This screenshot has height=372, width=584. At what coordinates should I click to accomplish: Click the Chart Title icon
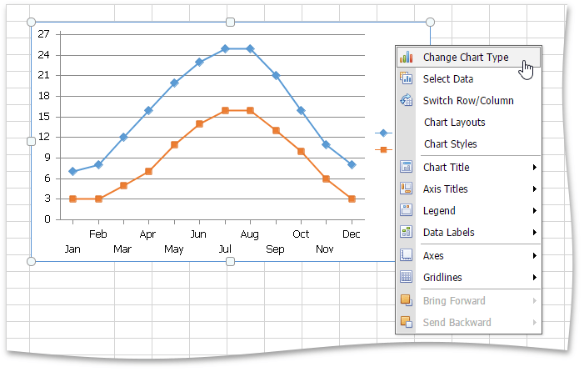point(406,167)
